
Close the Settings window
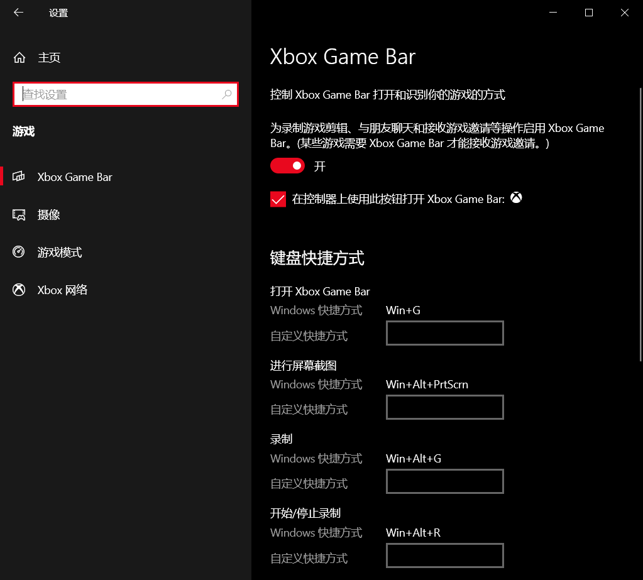coord(625,13)
